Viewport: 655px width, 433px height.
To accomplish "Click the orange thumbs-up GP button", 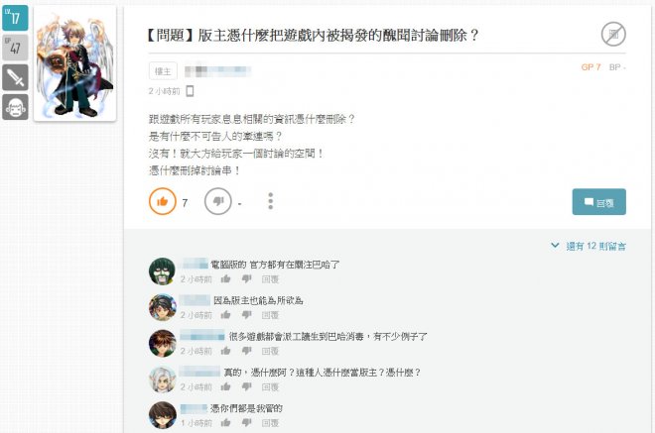I will coord(162,201).
